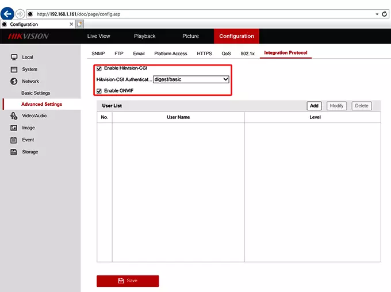Click the User List heading
The width and height of the screenshot is (391, 292).
point(112,106)
